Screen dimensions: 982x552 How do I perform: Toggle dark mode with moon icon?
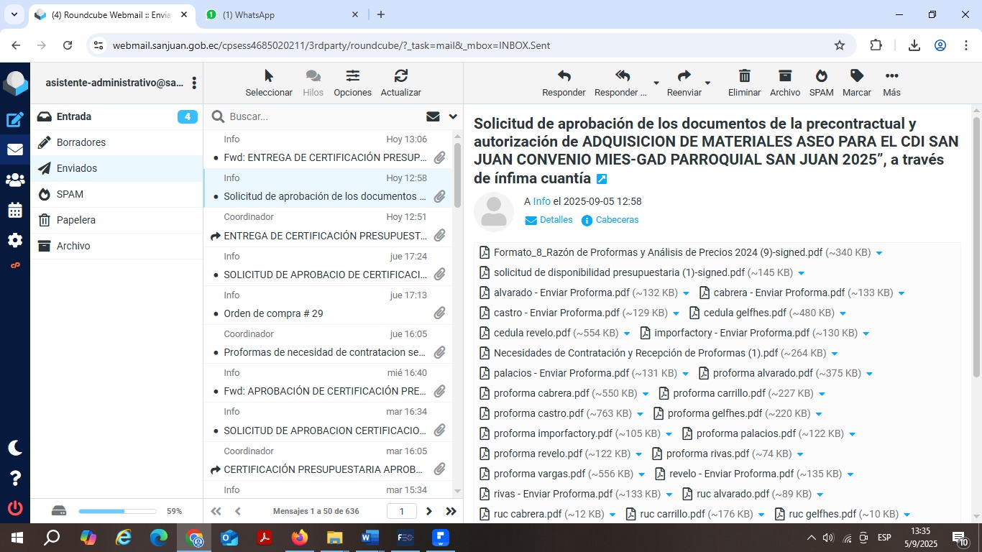click(x=14, y=448)
